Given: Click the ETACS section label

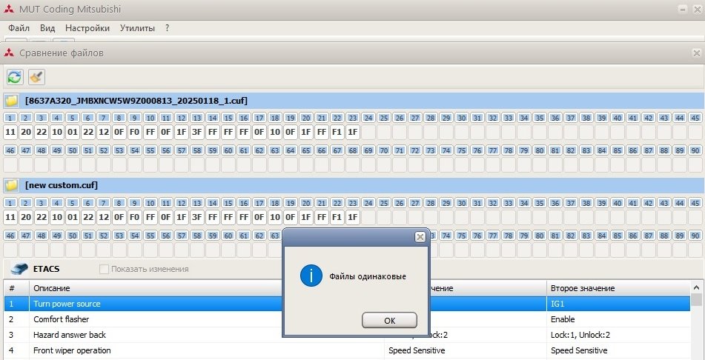Looking at the screenshot, I should tap(46, 269).
